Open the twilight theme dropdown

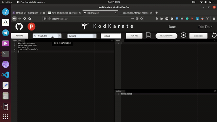82,36
